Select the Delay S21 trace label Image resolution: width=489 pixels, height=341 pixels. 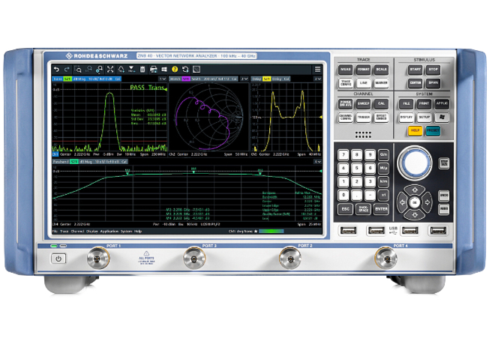pos(271,79)
